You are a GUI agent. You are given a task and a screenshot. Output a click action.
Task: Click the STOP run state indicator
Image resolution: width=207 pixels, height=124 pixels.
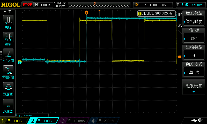click(x=27, y=4)
